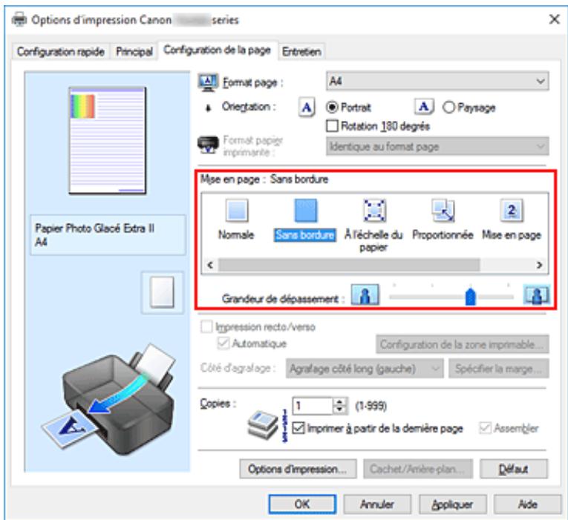
Task: Click the portrait orientation A icon
Action: pos(307,107)
